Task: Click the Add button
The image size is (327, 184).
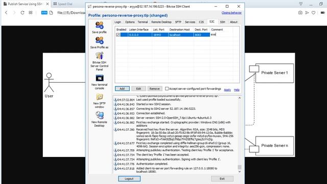Action: 122,88
